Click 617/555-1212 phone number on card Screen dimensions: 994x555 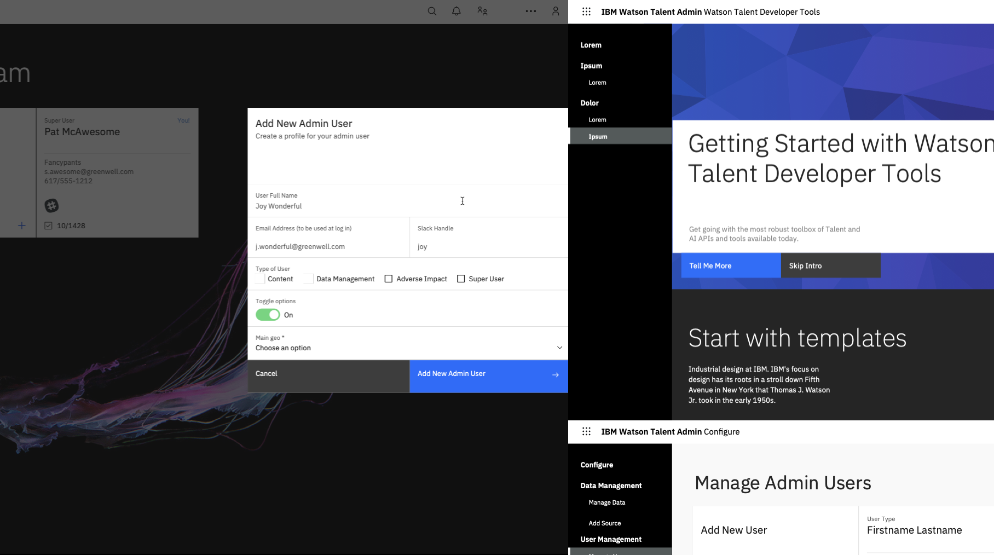coord(68,181)
